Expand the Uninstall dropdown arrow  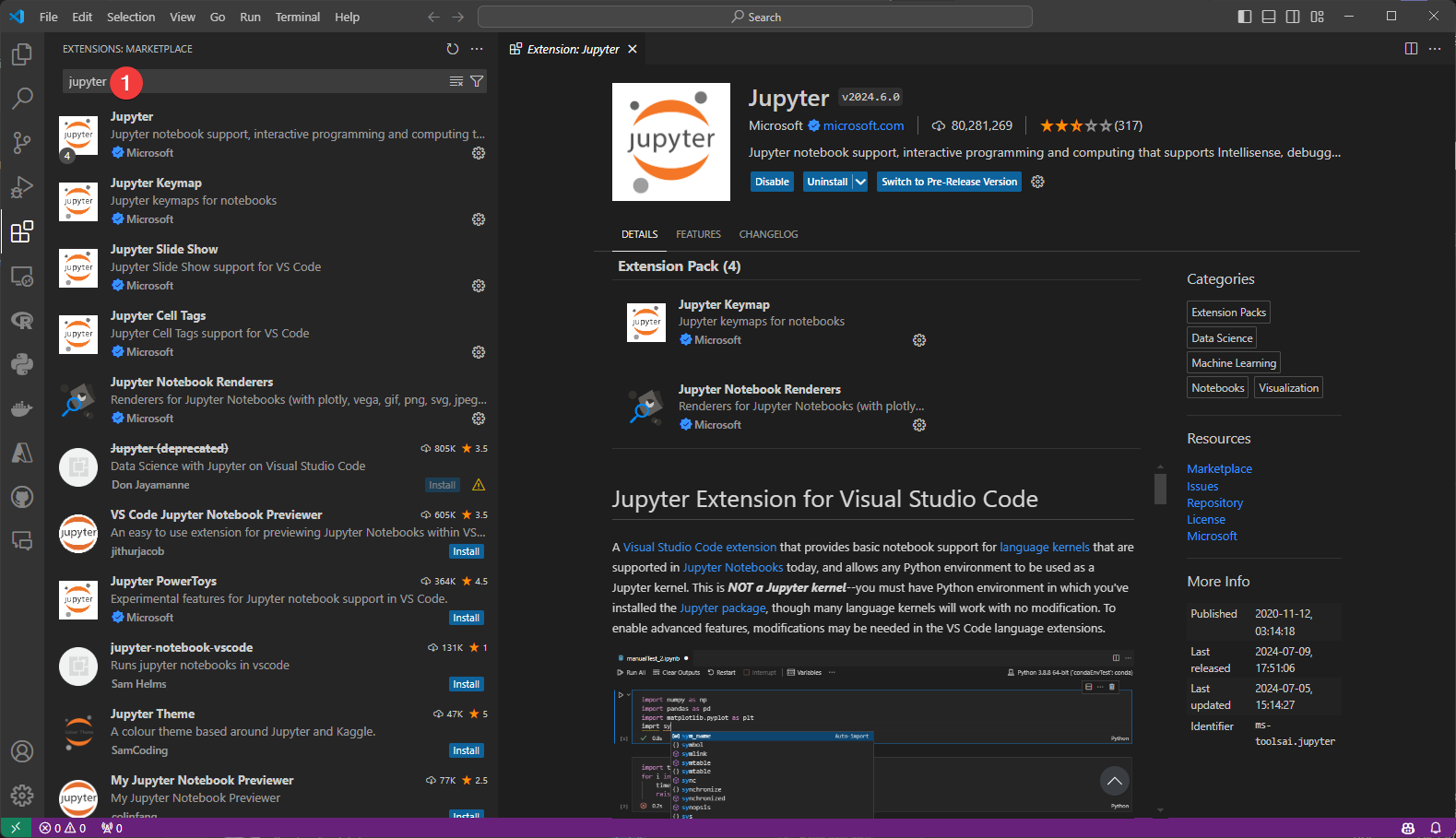click(x=860, y=182)
